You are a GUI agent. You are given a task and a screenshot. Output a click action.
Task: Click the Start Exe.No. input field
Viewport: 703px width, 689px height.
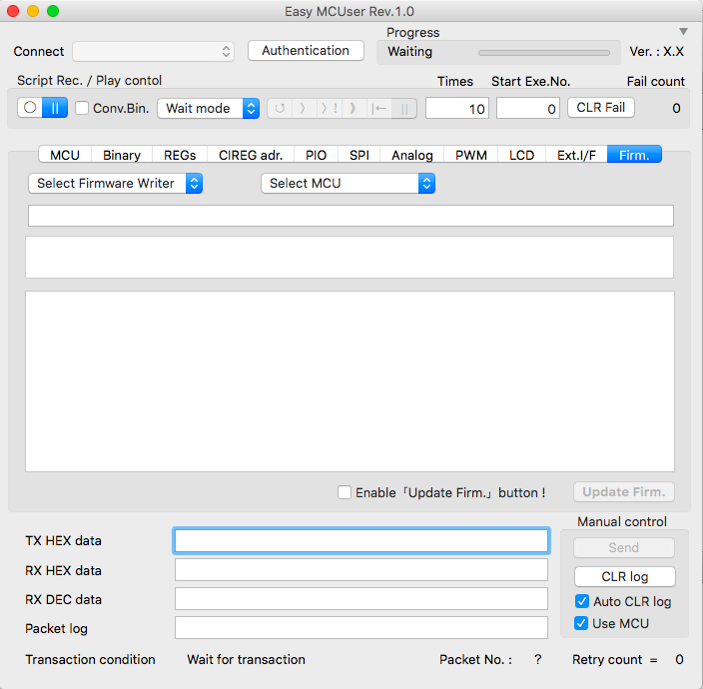pyautogui.click(x=527, y=109)
